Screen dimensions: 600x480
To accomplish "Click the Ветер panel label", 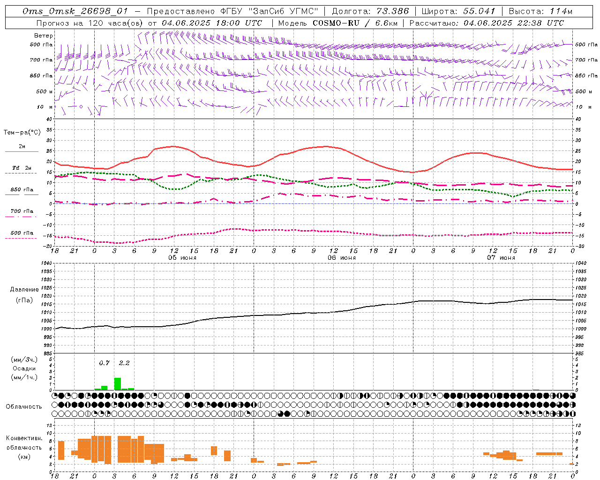I will (44, 36).
